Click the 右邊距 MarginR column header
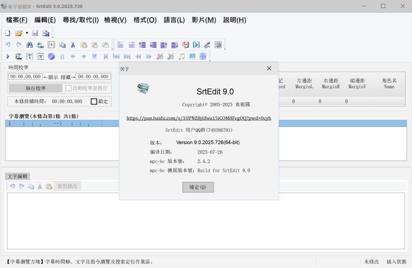 pos(331,83)
